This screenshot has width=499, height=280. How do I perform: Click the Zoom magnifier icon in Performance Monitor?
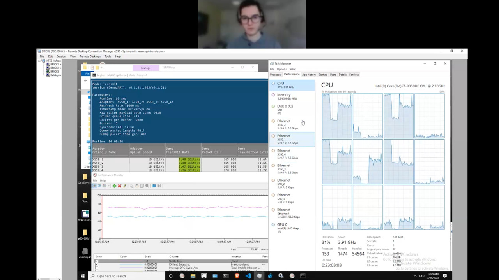click(147, 186)
